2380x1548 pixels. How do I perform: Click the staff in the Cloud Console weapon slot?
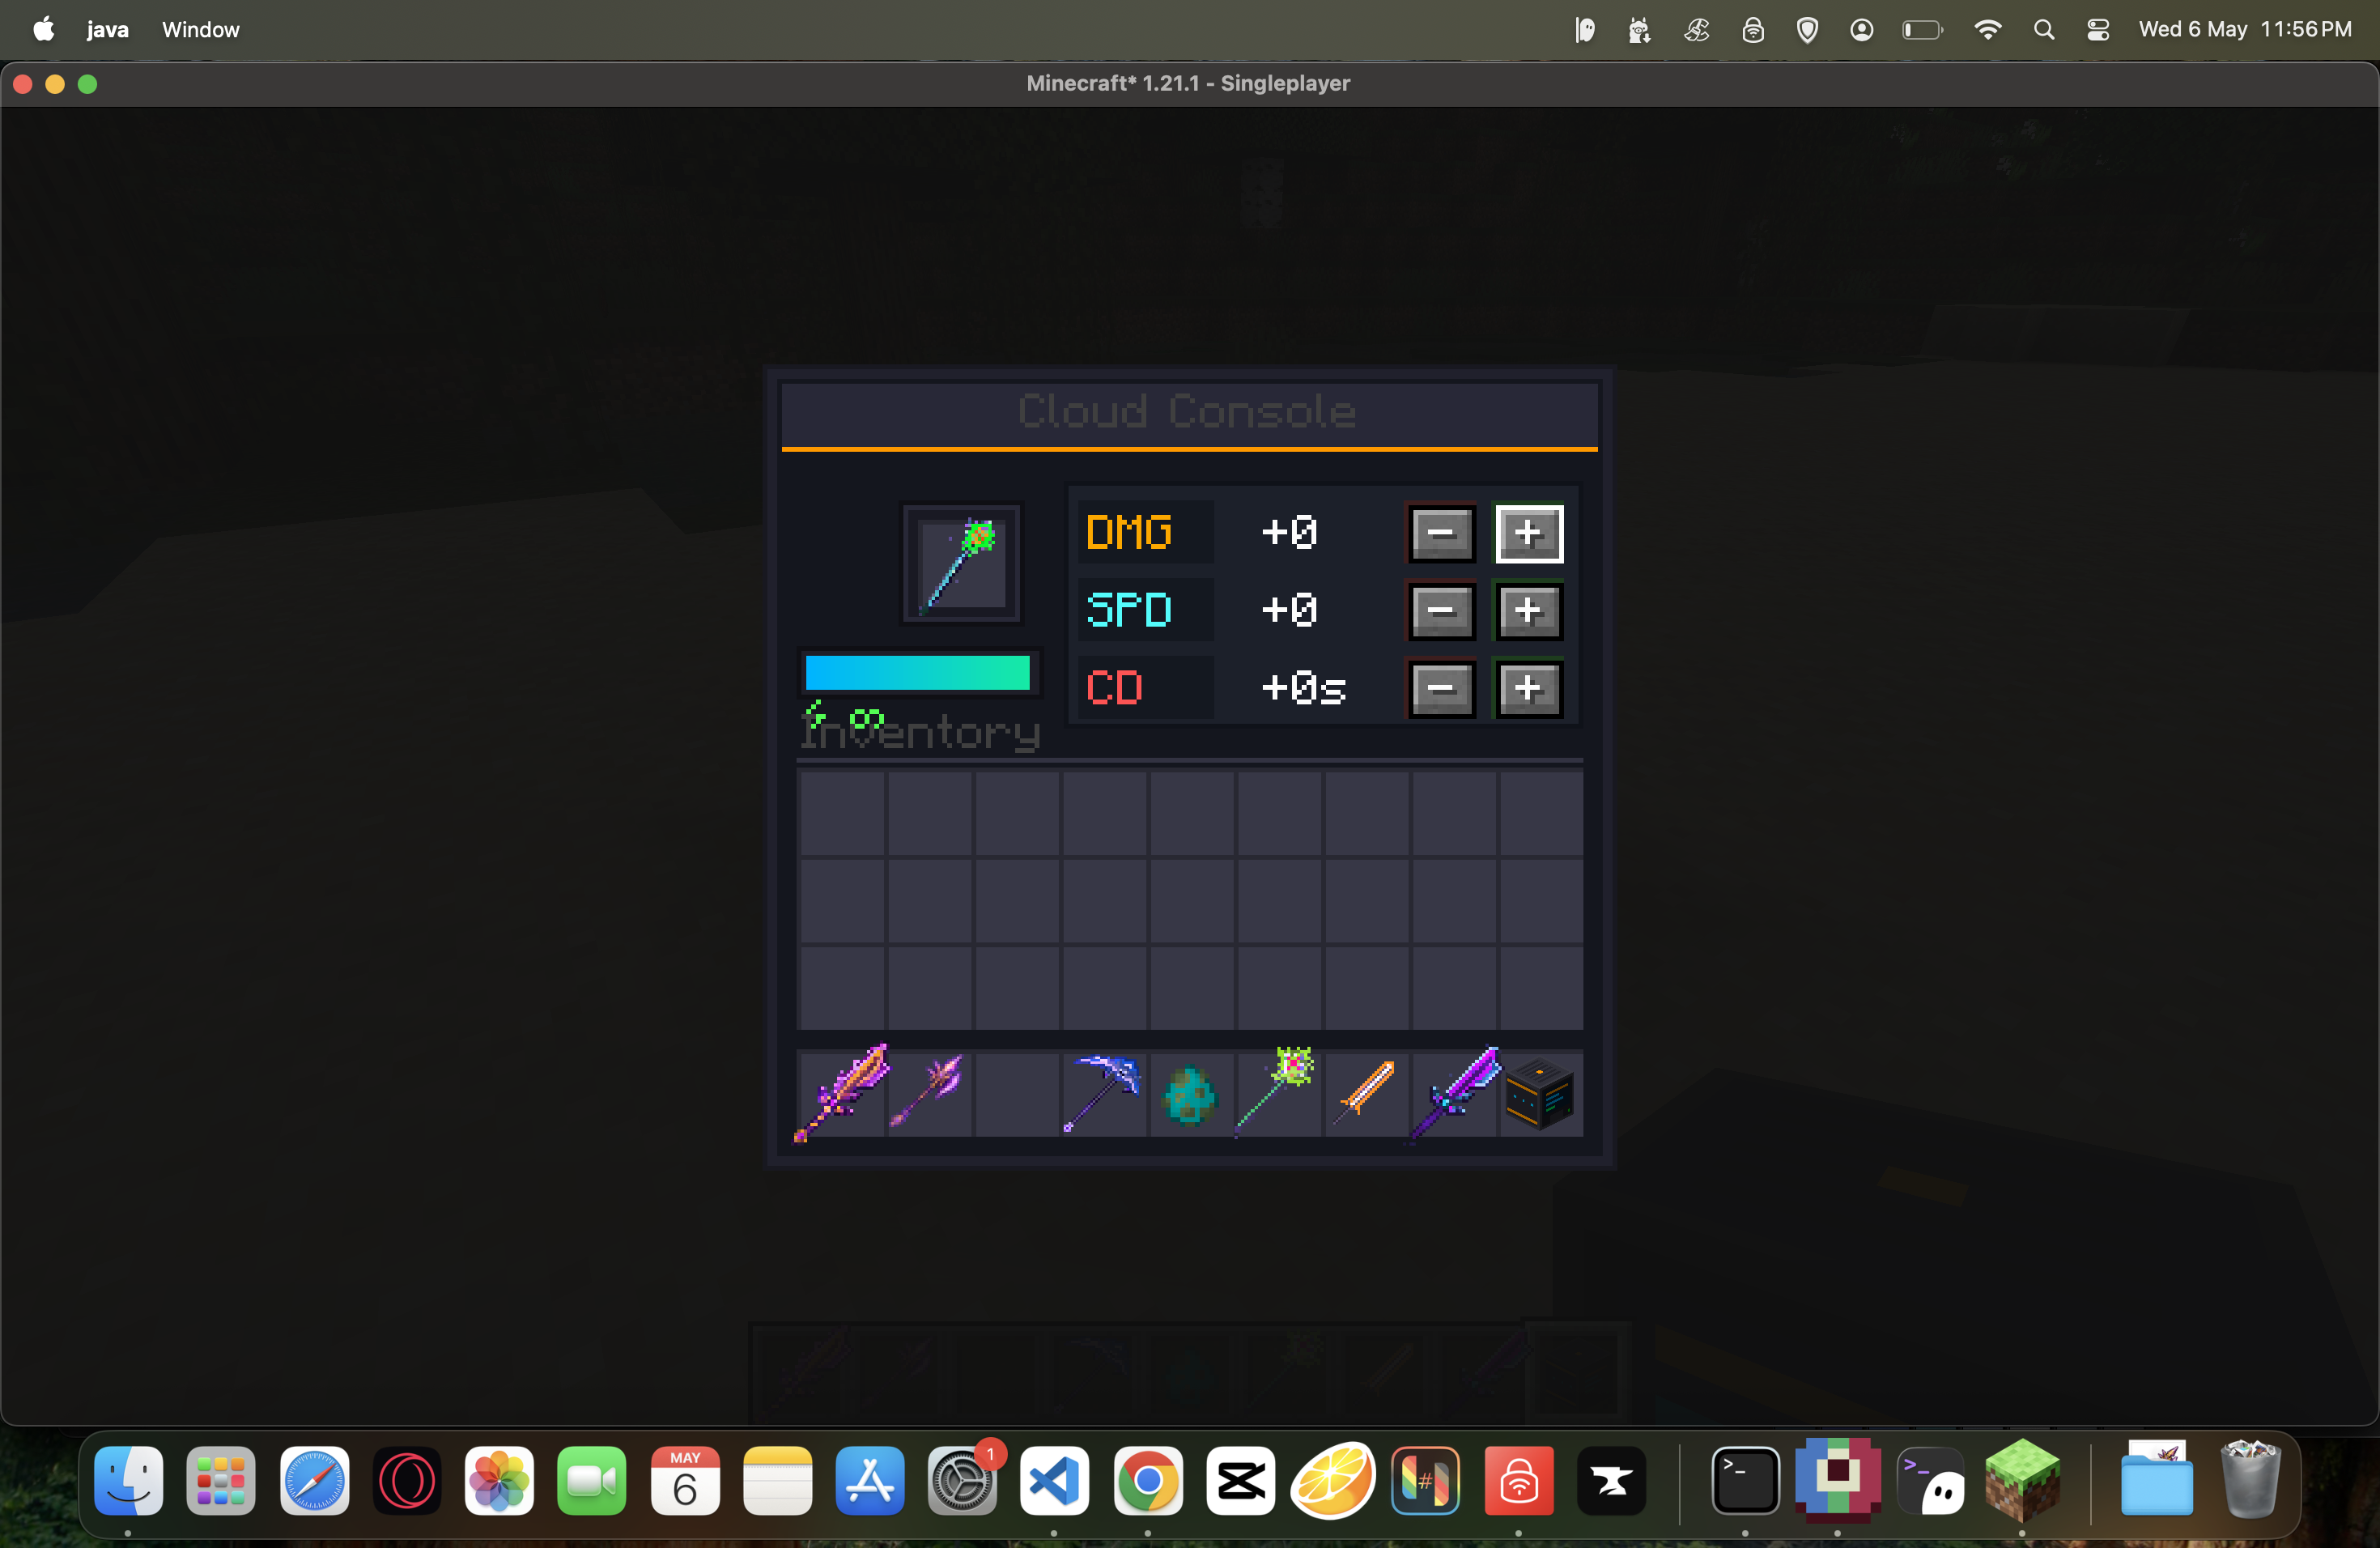click(x=961, y=563)
